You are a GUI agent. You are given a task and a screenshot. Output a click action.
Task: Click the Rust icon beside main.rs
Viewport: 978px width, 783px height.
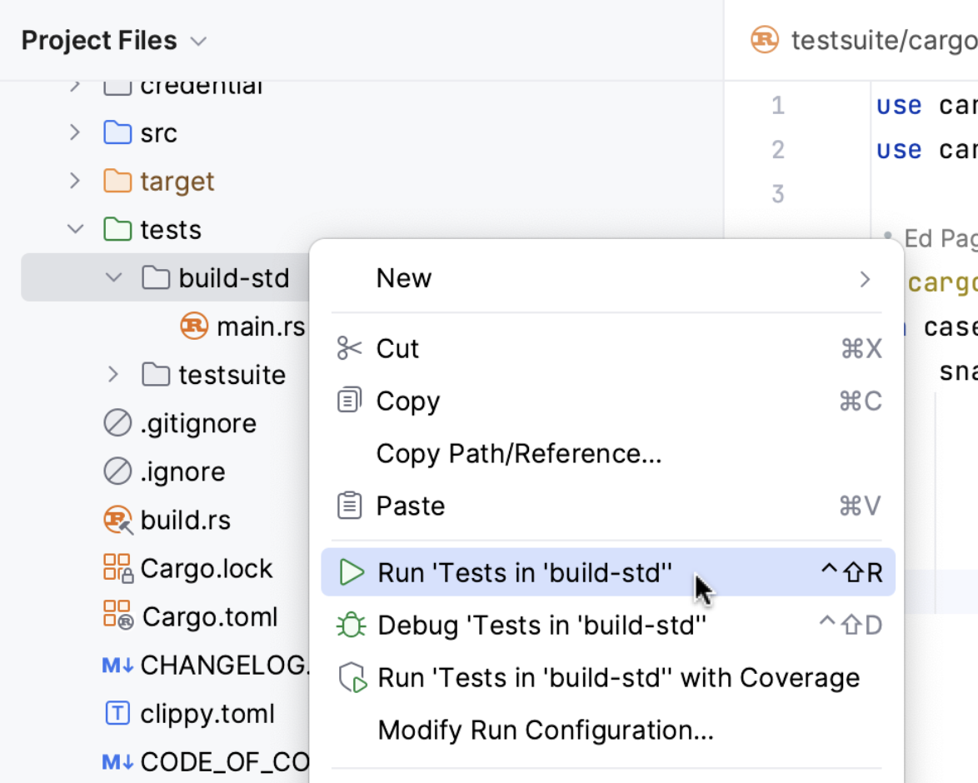pos(192,327)
